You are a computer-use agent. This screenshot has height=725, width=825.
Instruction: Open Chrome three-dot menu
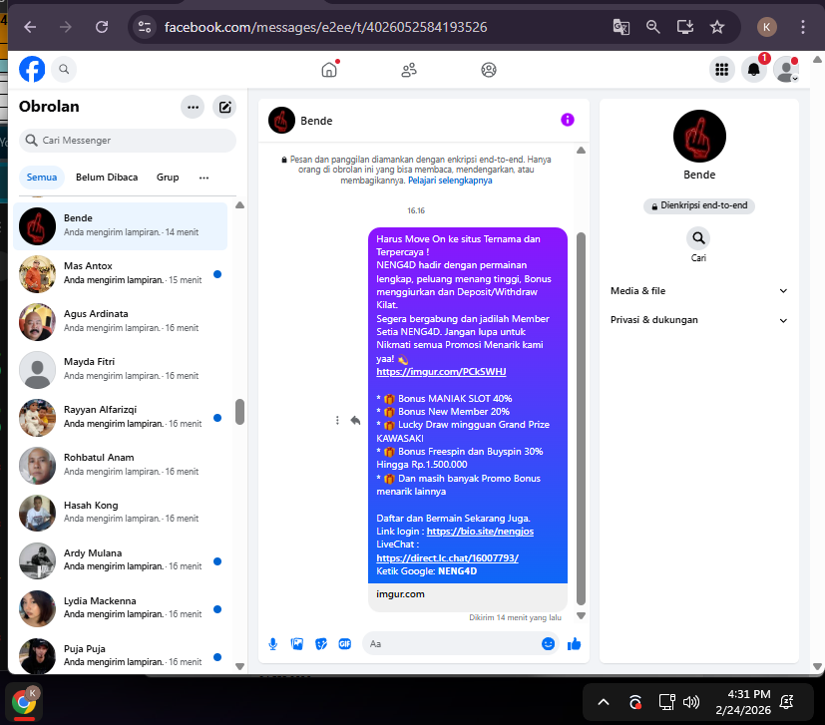(x=803, y=27)
